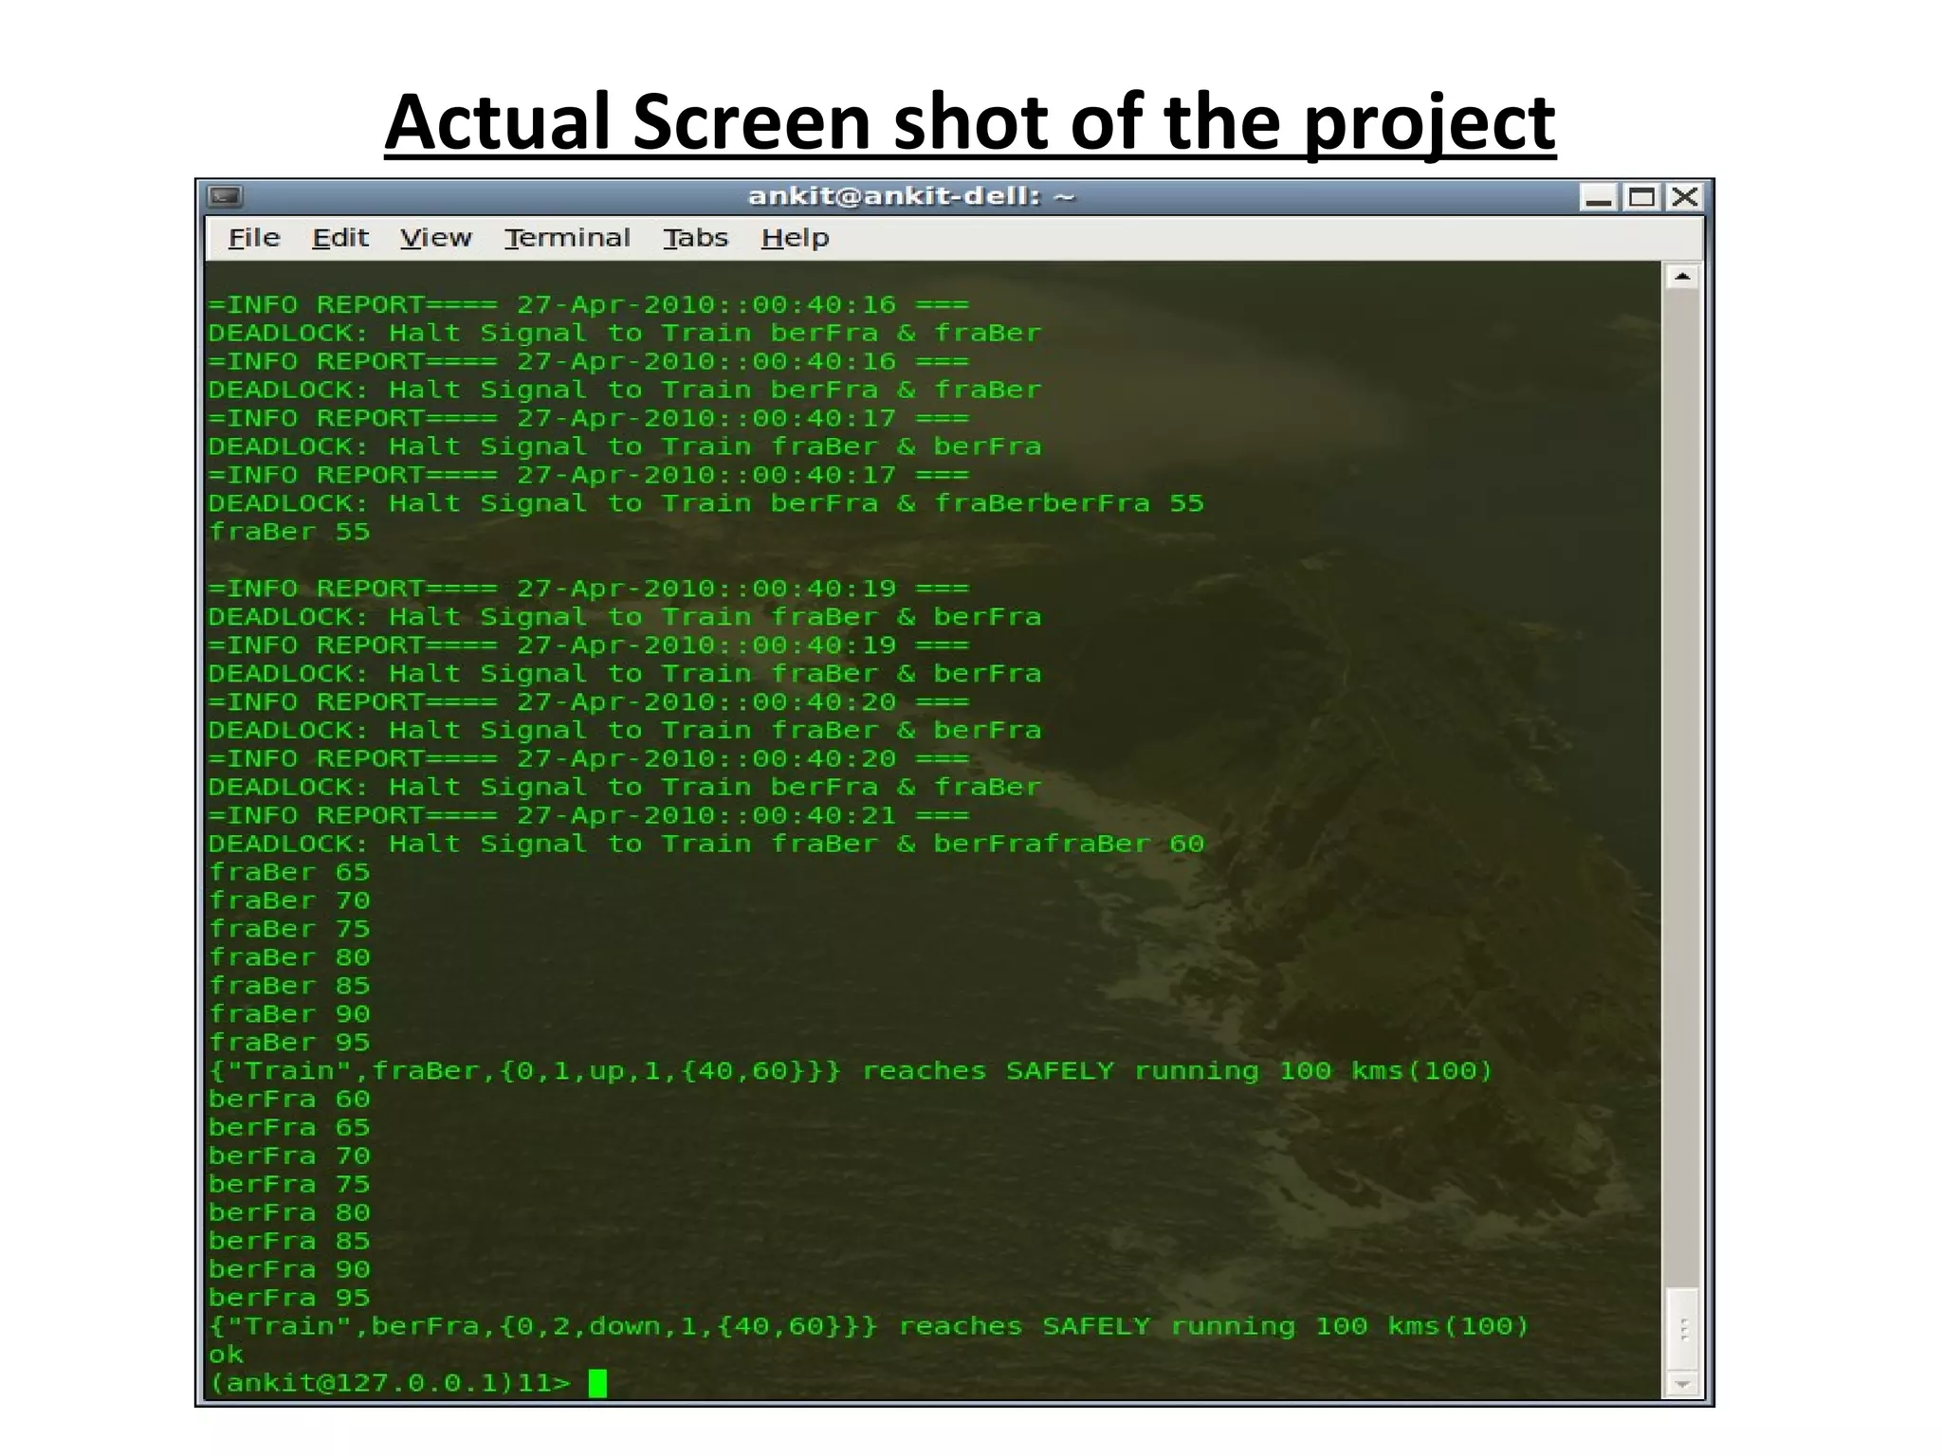Click the line 'fraBer 65'

(289, 872)
